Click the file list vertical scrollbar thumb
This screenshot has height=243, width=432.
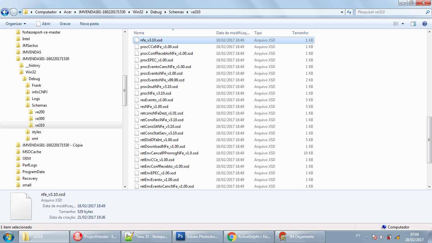429,140
